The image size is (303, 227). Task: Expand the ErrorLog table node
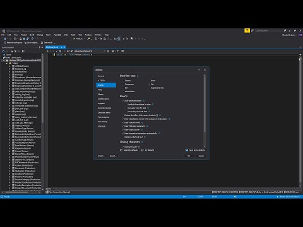tap(9, 74)
